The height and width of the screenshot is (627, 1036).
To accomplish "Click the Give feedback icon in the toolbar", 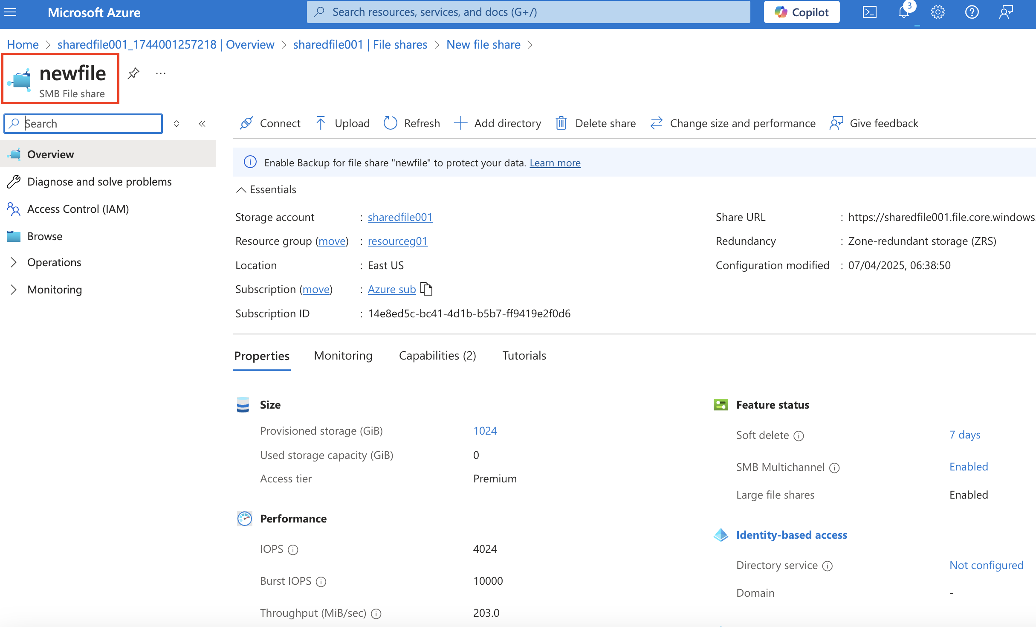I will tap(836, 123).
